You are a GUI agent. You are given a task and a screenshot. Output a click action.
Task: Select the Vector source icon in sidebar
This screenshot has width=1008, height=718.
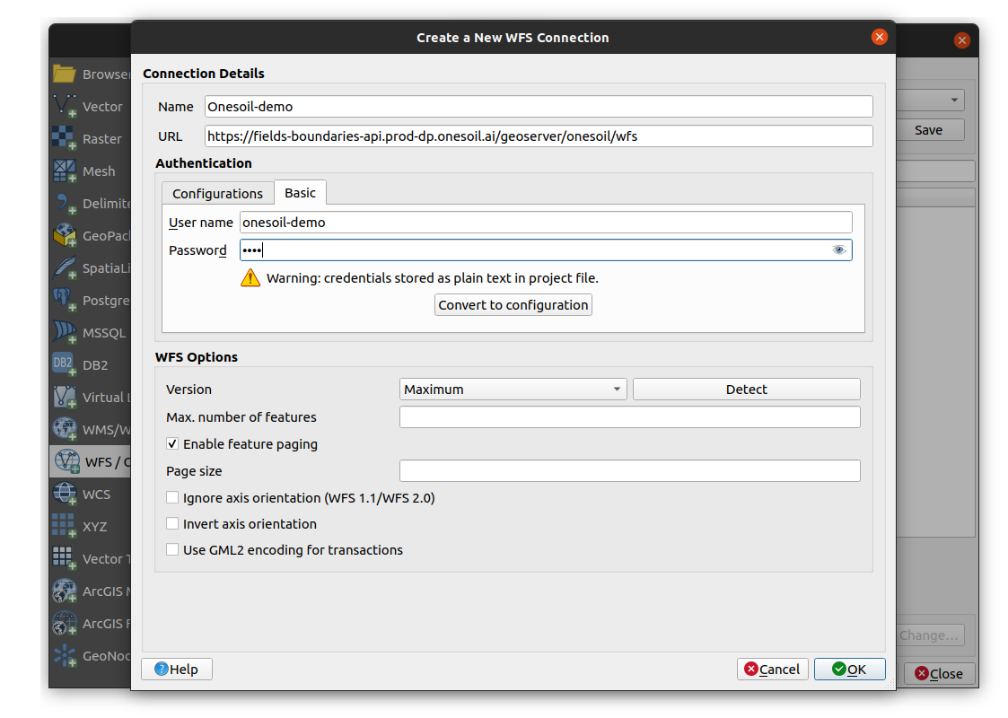pyautogui.click(x=65, y=107)
